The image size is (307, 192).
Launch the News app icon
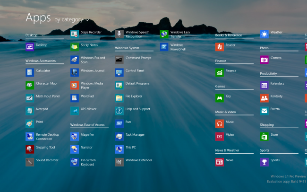tap(220, 162)
